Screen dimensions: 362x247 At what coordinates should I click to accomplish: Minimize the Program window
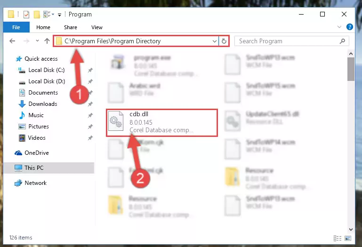pos(301,14)
